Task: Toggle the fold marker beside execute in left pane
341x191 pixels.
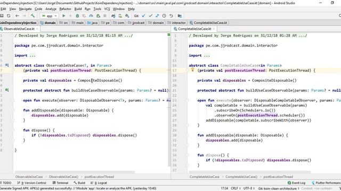Action: point(13,100)
